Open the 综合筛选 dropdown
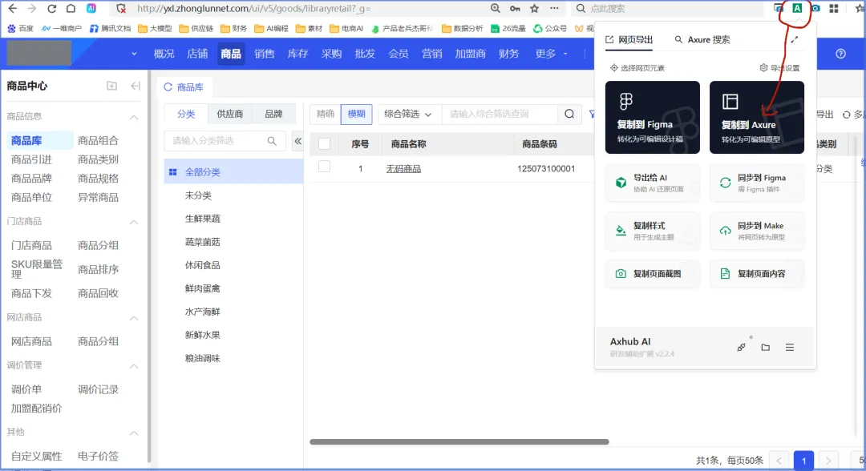The width and height of the screenshot is (866, 471). pos(407,115)
